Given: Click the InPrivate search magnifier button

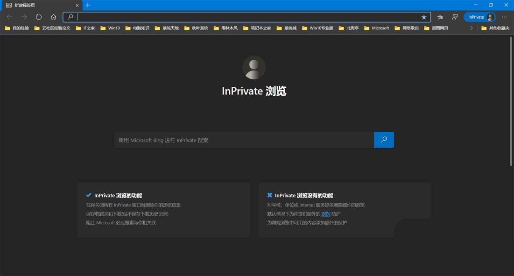Looking at the screenshot, I should coord(383,140).
